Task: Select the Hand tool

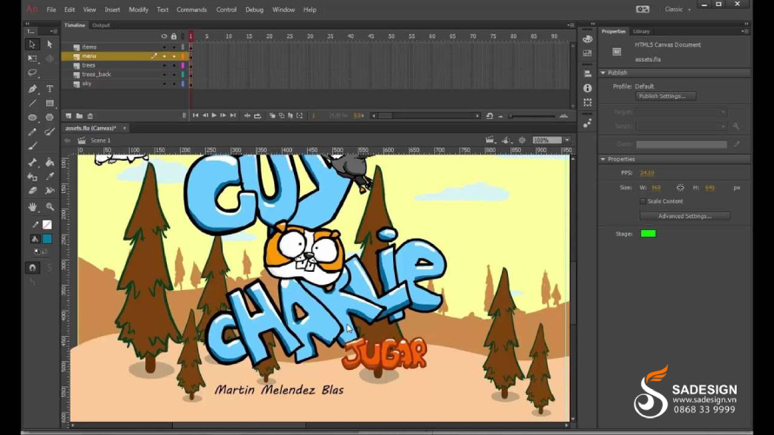Action: point(32,207)
